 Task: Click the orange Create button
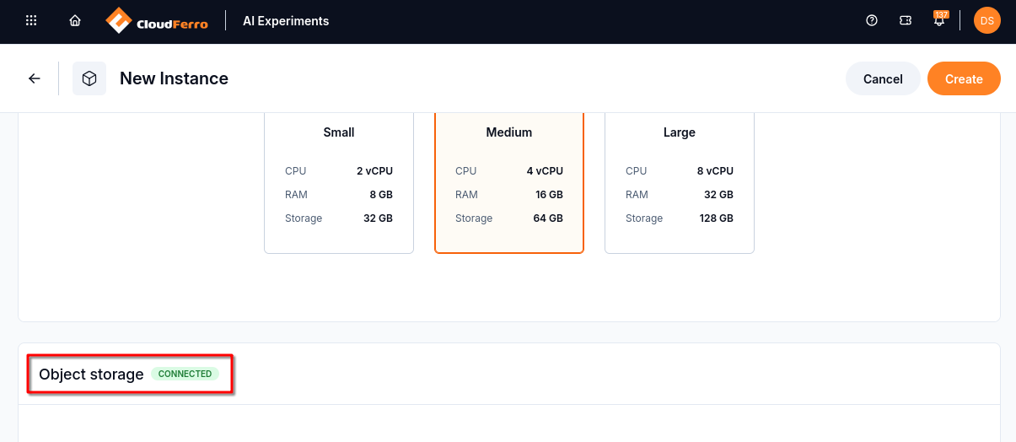(x=964, y=78)
